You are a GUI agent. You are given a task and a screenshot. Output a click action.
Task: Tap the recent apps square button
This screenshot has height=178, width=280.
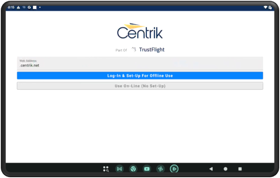point(240,169)
